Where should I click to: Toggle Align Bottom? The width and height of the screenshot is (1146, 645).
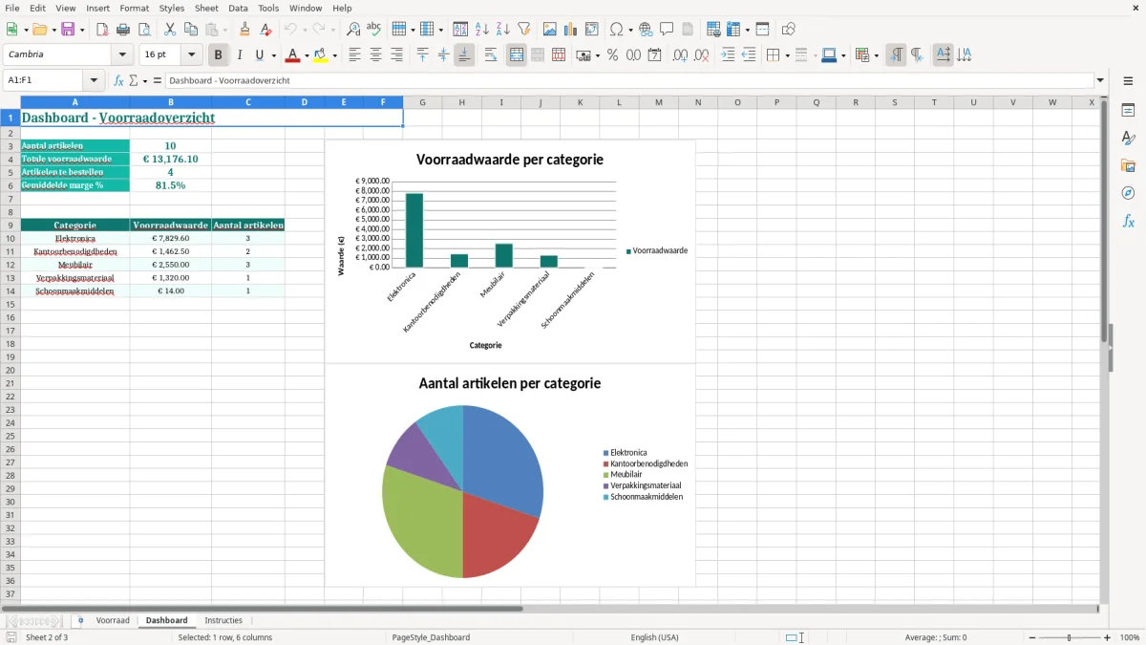pyautogui.click(x=464, y=55)
